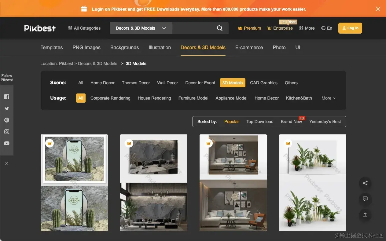The image size is (386, 241).
Task: Click the gift icon in the banner
Action: 84,9
